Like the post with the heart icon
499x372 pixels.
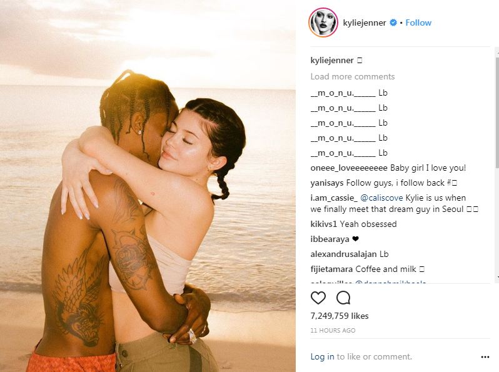click(x=318, y=298)
